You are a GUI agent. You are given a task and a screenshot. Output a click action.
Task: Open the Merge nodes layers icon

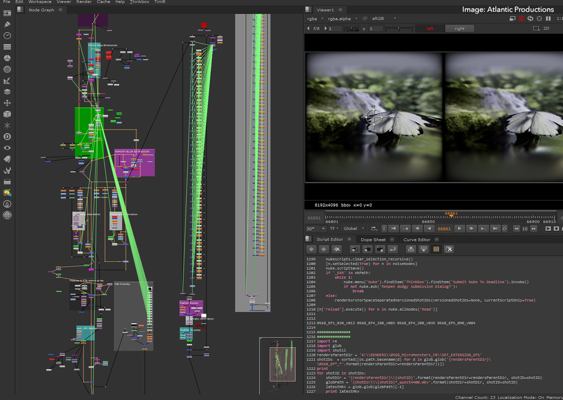[x=7, y=92]
